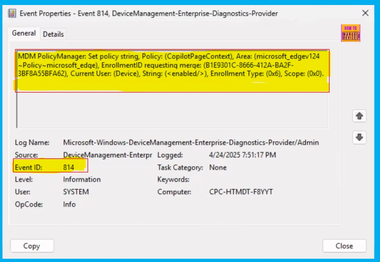Click the User label

[23, 192]
